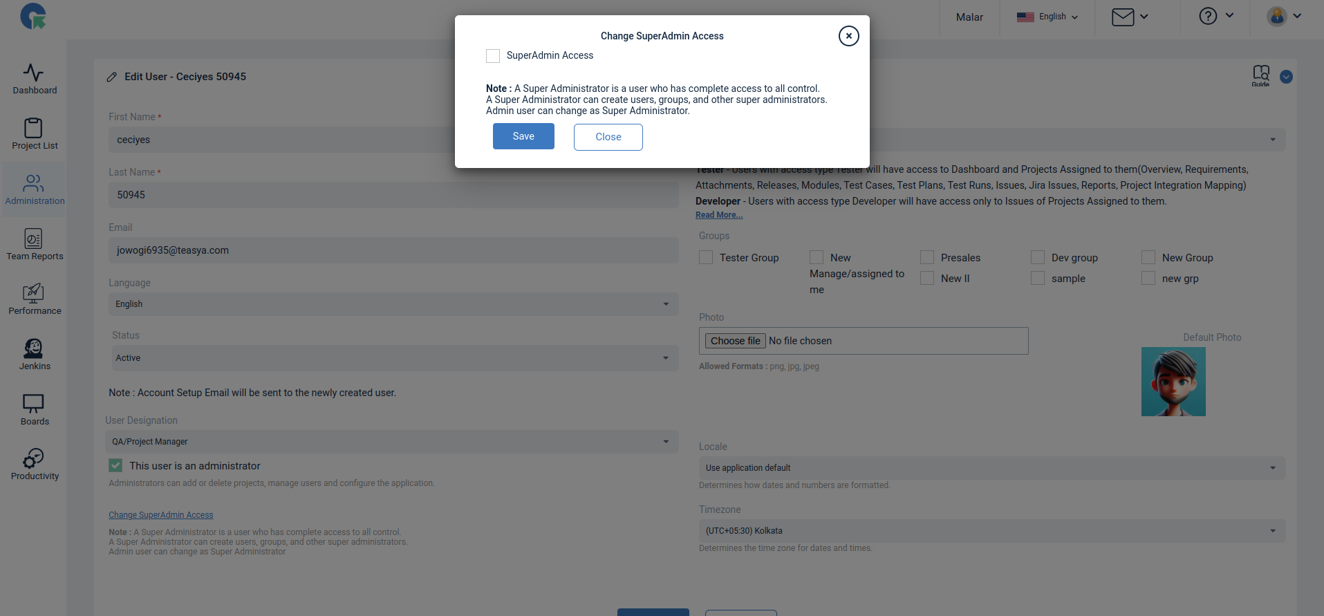Tick the SuperAdmin Access checkbox
Viewport: 1324px width, 616px height.
(493, 56)
